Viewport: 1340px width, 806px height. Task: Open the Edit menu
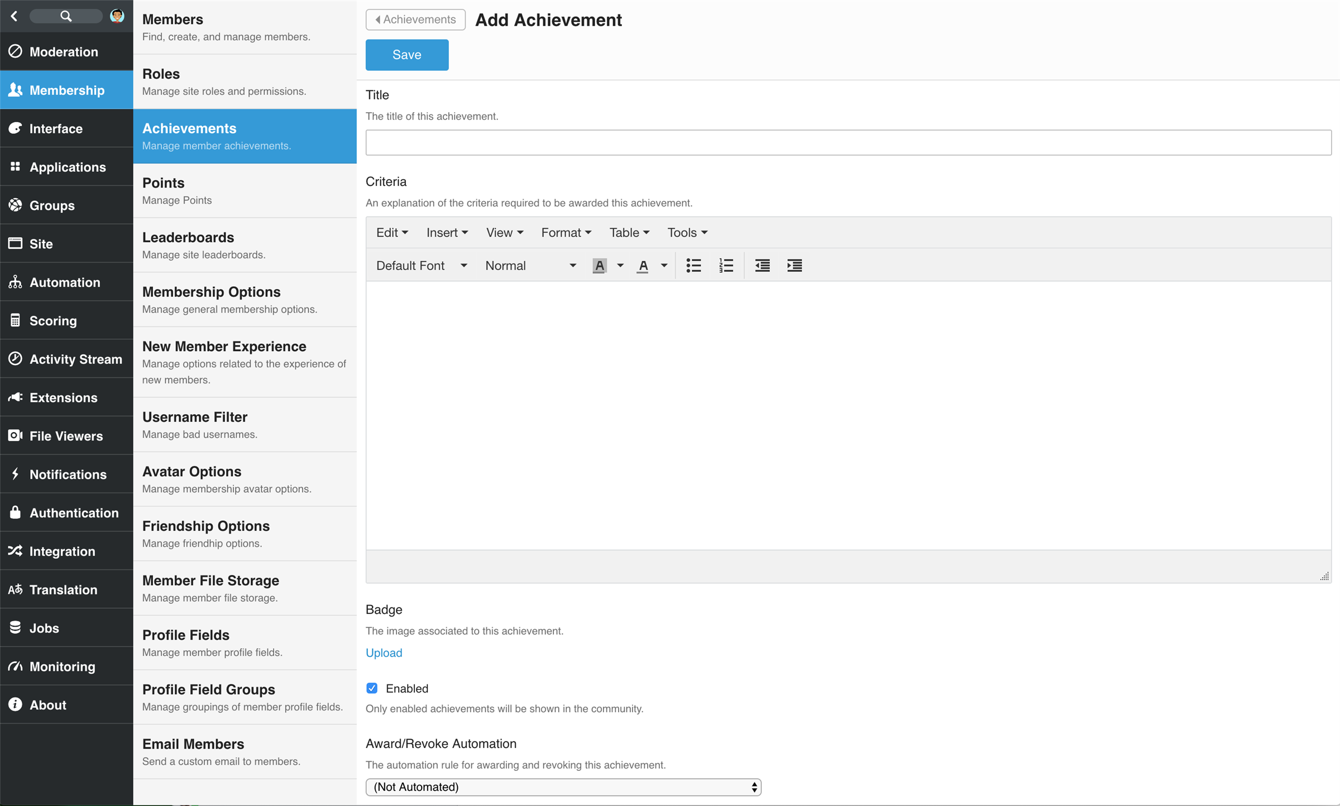click(392, 233)
